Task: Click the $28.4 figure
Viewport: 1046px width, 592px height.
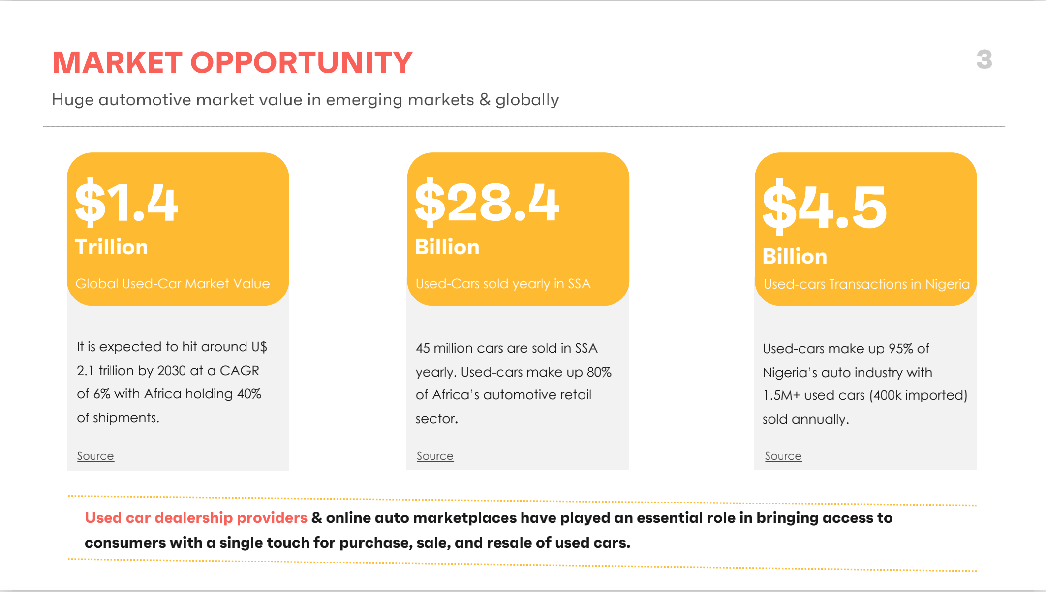Action: tap(487, 203)
